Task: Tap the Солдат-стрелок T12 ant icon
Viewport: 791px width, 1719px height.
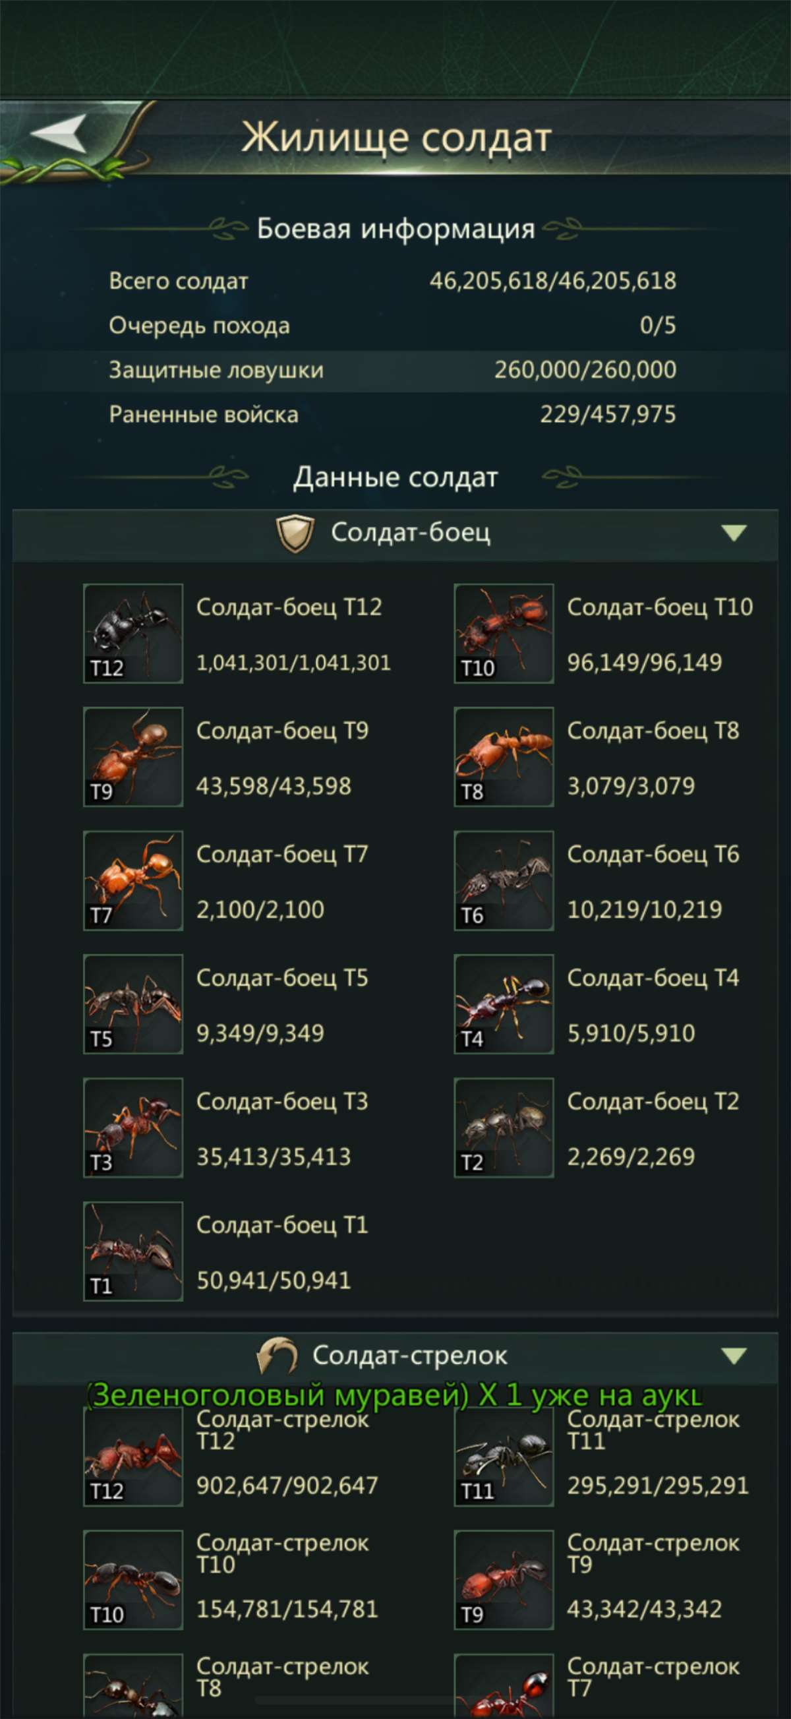Action: 132,1457
